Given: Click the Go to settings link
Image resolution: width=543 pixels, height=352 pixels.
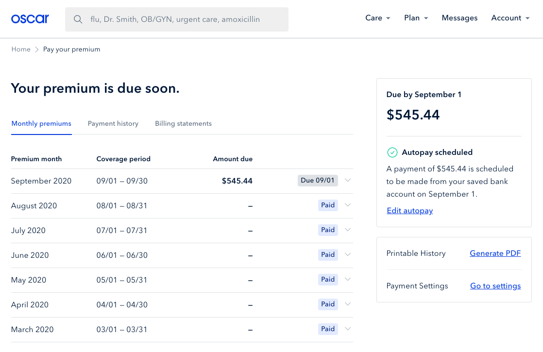Looking at the screenshot, I should (495, 286).
